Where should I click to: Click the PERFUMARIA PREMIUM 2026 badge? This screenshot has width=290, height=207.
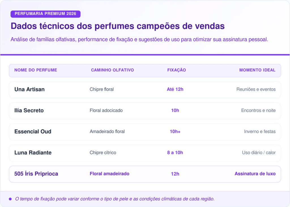[45, 14]
